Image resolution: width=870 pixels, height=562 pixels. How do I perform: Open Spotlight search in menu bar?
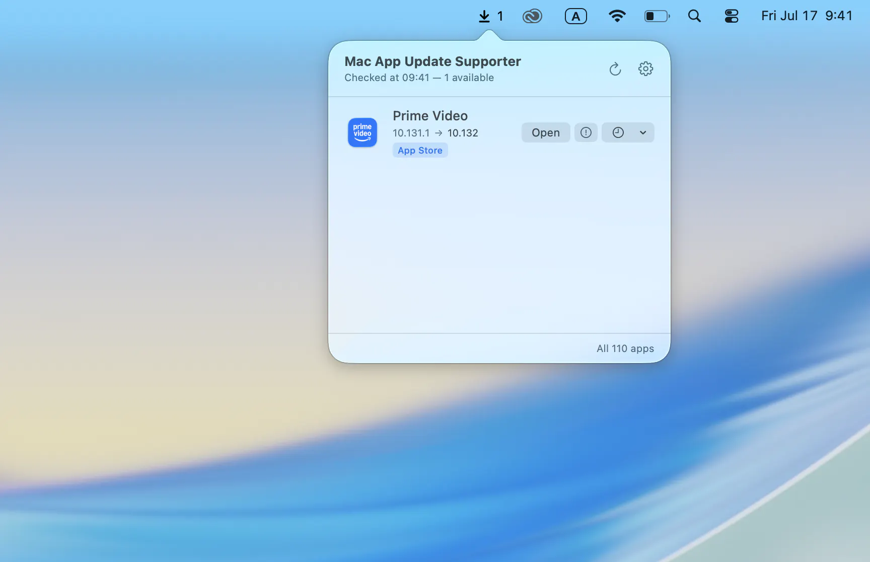click(694, 16)
